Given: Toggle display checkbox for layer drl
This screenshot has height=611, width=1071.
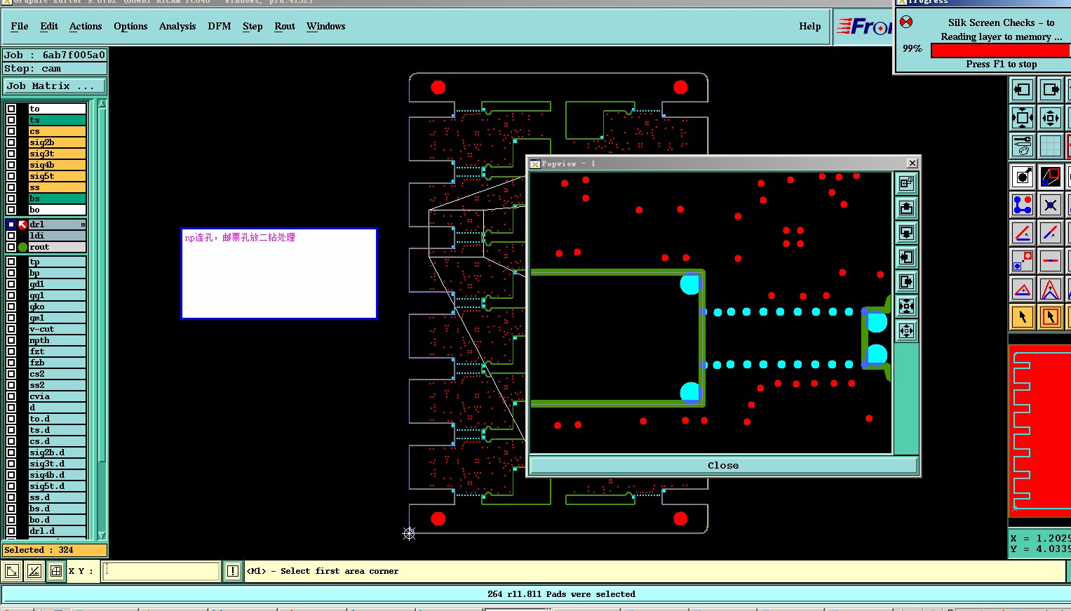Looking at the screenshot, I should (11, 224).
